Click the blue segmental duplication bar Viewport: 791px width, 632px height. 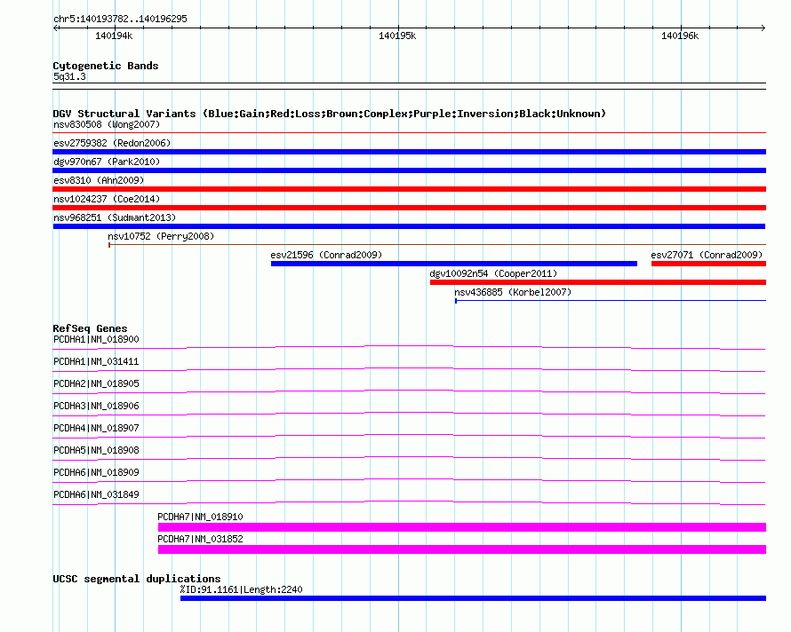point(473,598)
